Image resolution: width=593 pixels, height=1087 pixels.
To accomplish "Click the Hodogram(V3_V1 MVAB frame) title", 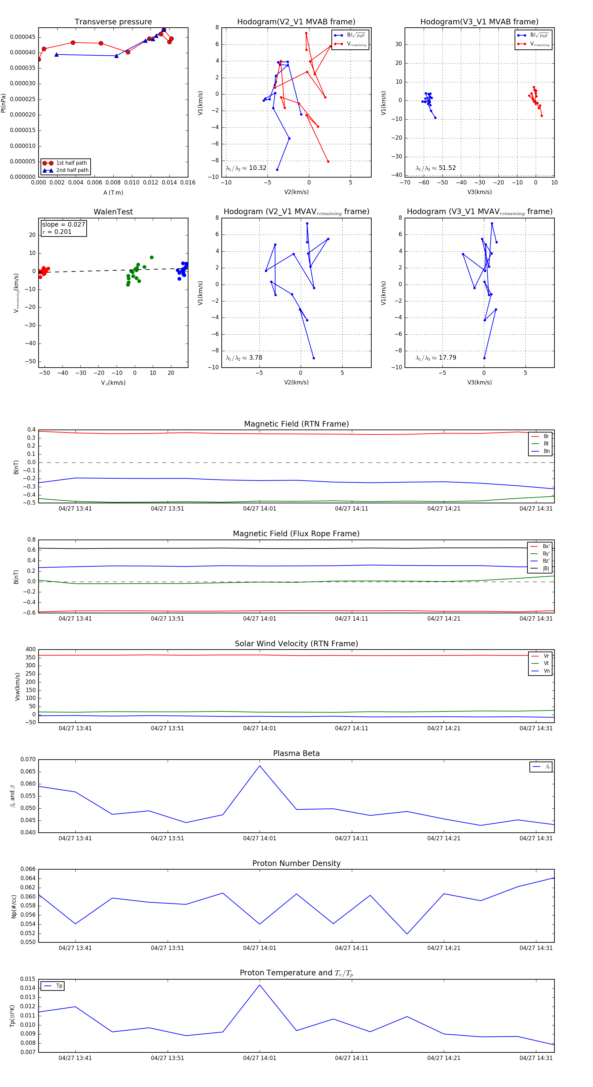I will tap(479, 22).
